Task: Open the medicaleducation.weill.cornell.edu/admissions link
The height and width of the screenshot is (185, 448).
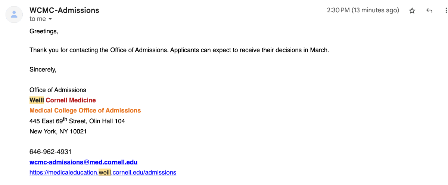Action: pyautogui.click(x=103, y=173)
